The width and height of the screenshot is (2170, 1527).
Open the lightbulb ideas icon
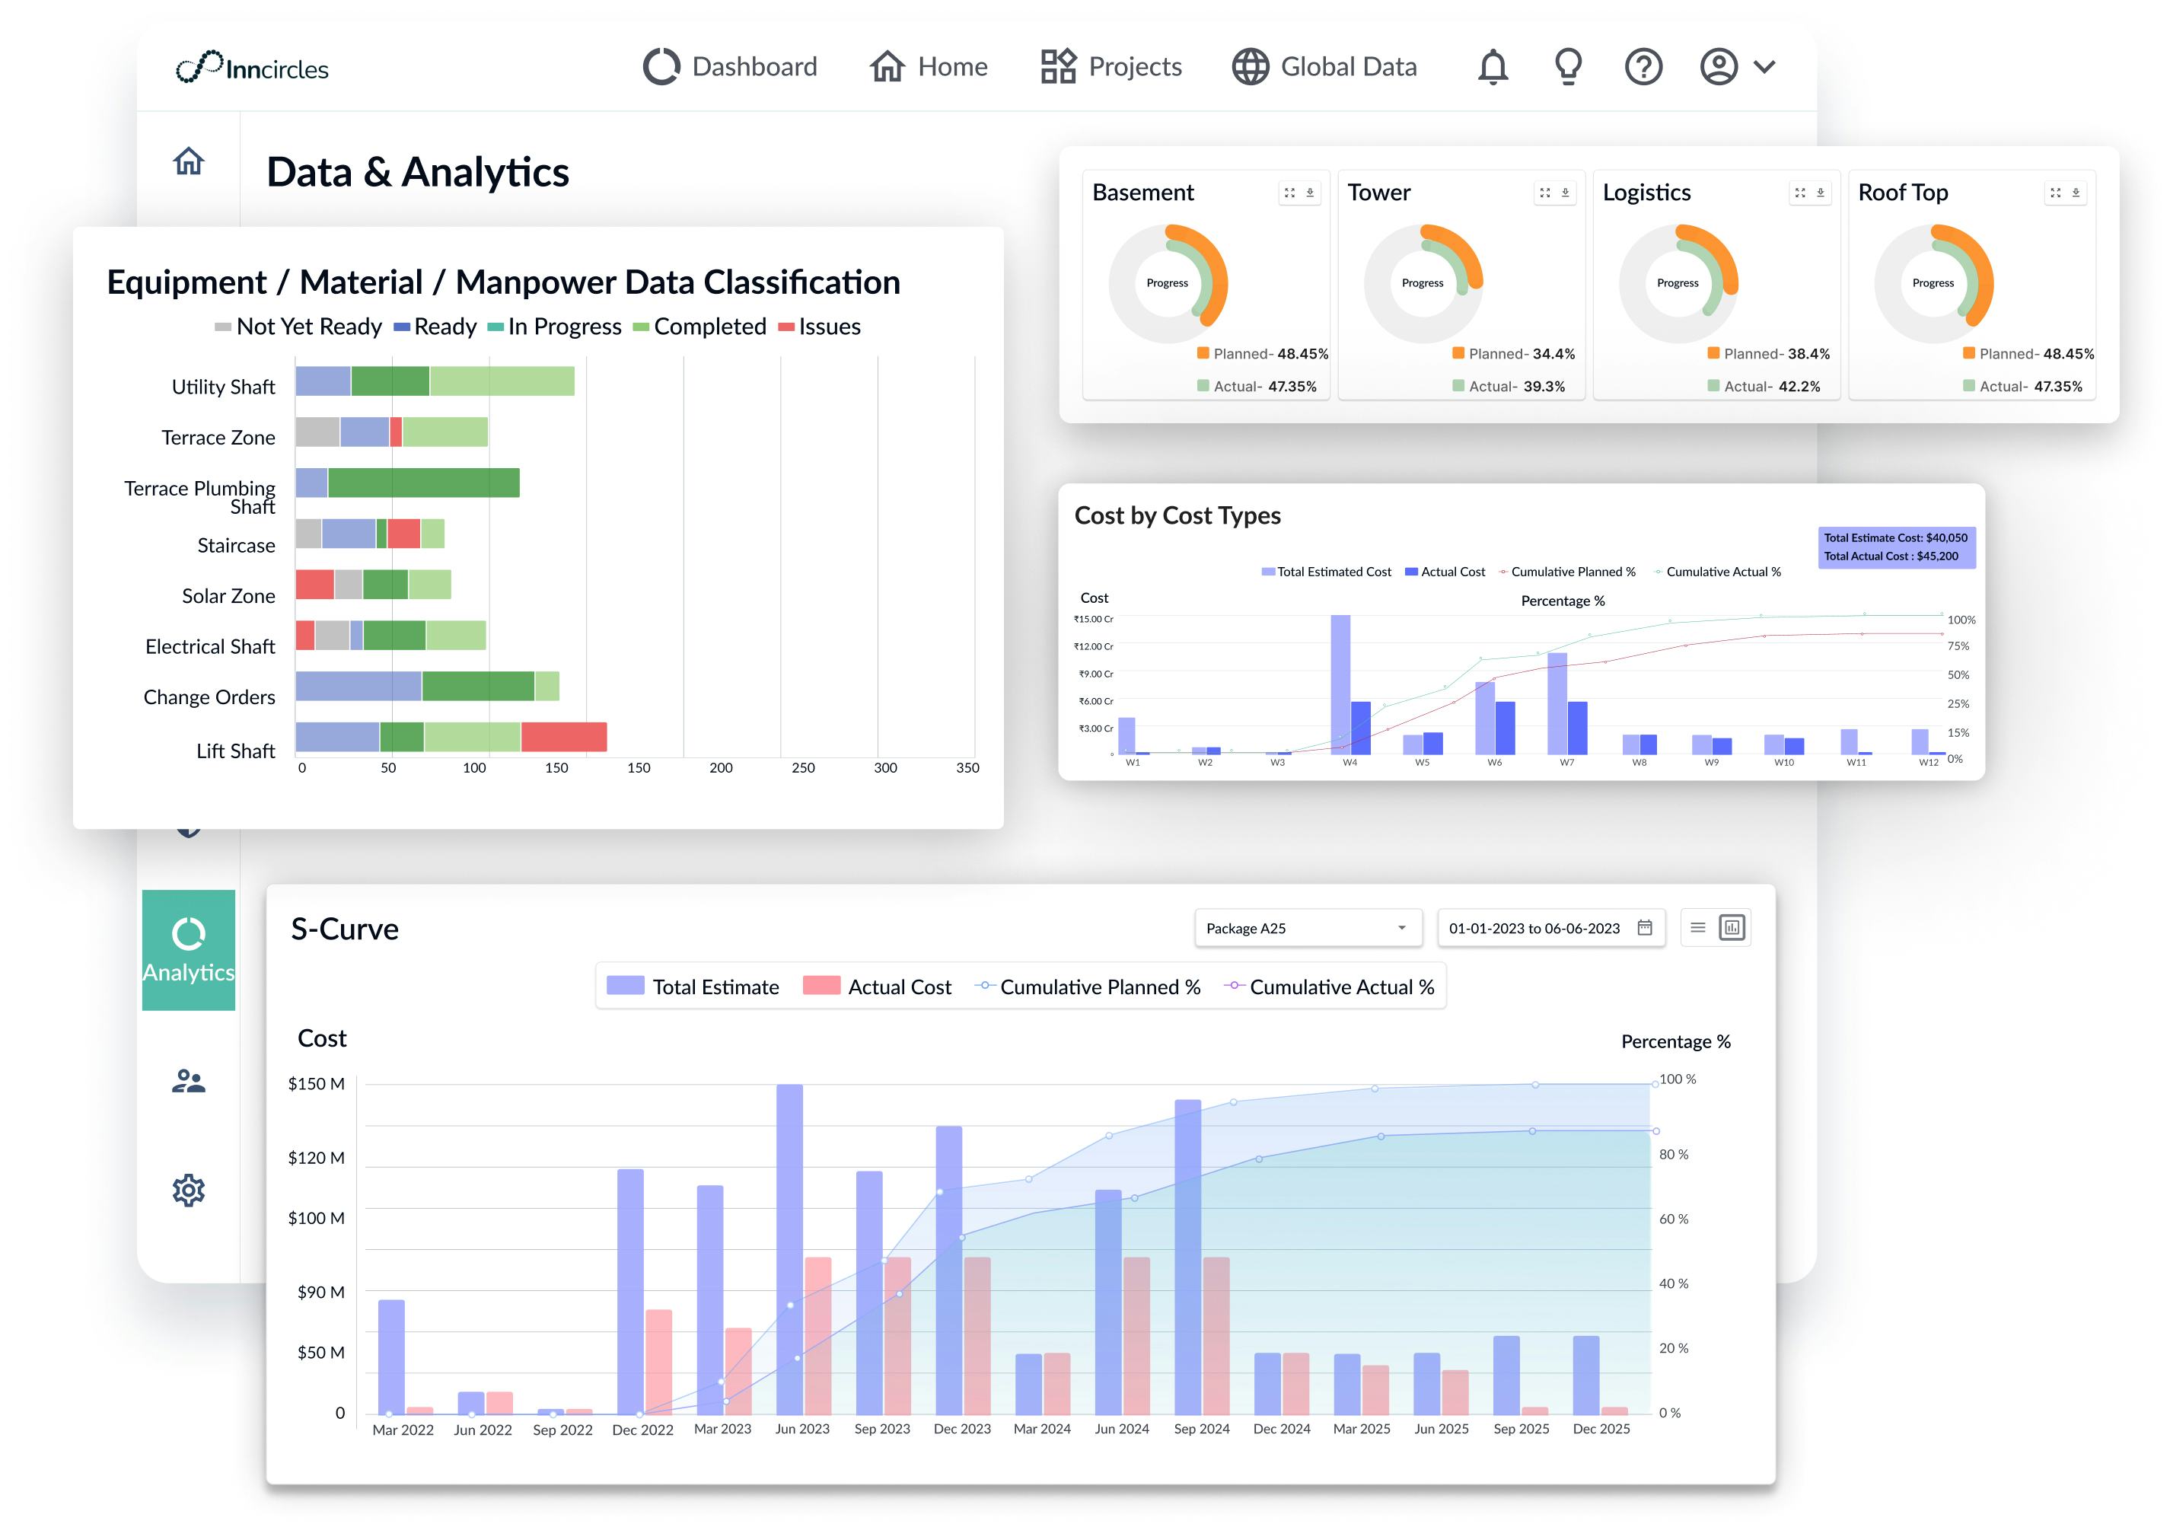tap(1568, 67)
